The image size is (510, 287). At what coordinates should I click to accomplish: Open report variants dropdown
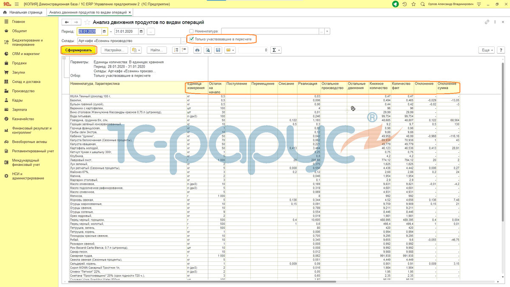tap(136, 50)
